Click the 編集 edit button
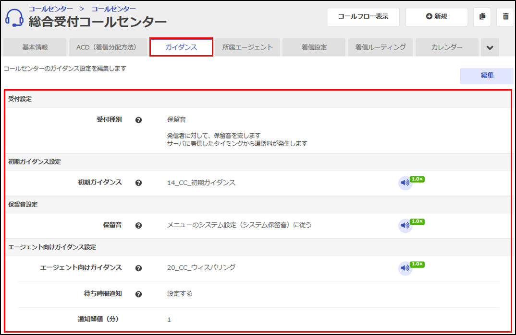Screen dimensions: 516x335 [x=487, y=76]
